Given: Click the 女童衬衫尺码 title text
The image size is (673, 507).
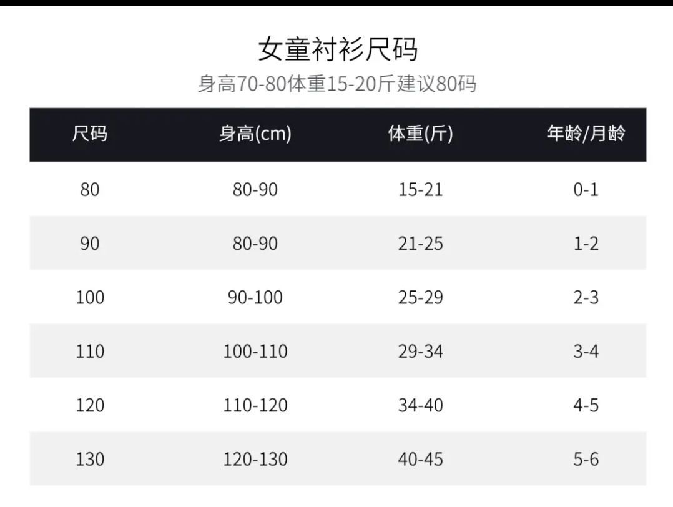Looking at the screenshot, I should tap(337, 50).
